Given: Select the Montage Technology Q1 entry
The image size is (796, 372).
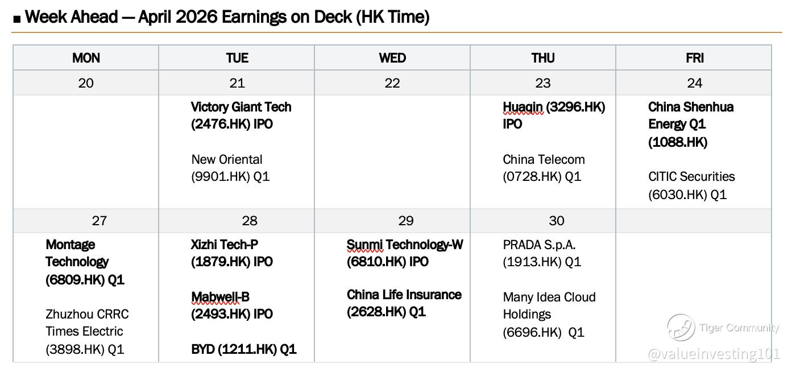Looking at the screenshot, I should (84, 262).
